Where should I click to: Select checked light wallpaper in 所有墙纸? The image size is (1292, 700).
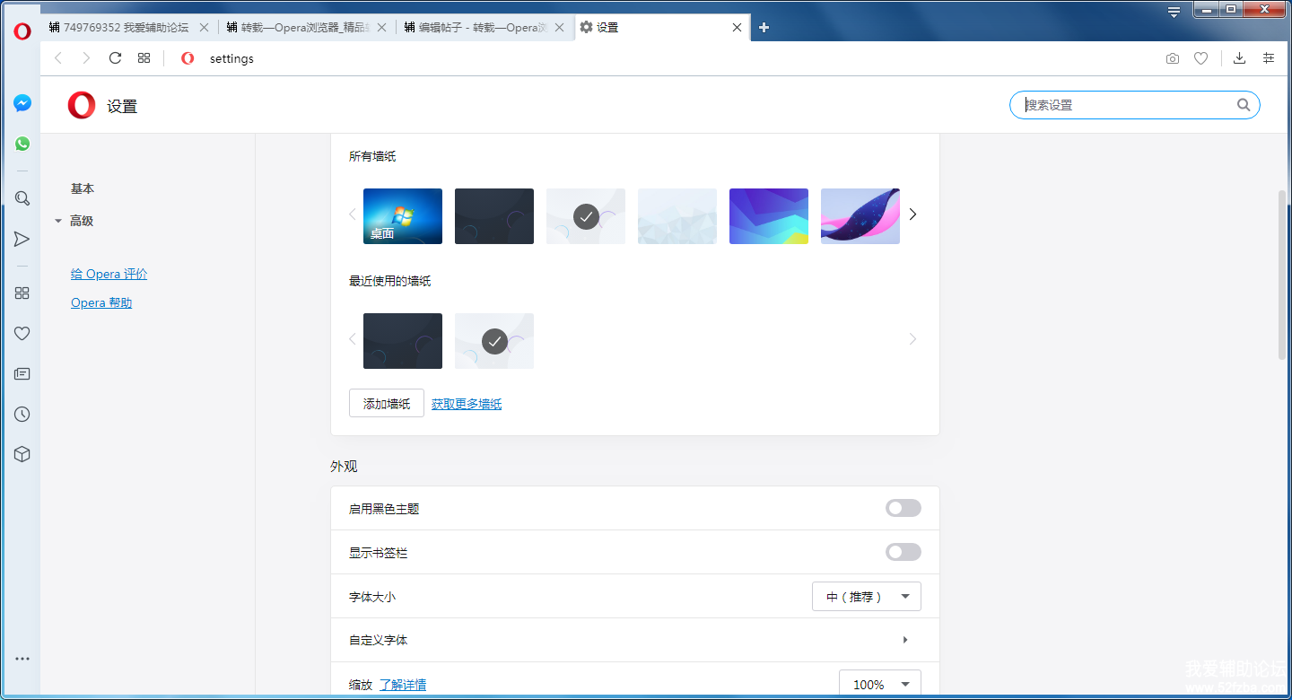[586, 216]
